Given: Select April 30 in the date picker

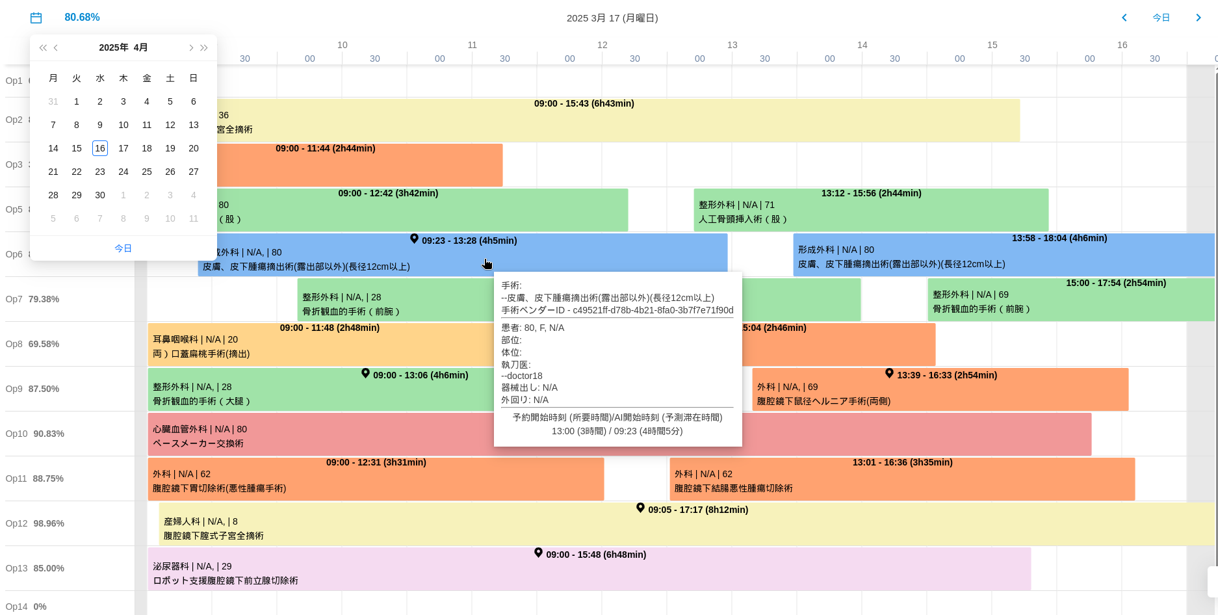Looking at the screenshot, I should (100, 195).
